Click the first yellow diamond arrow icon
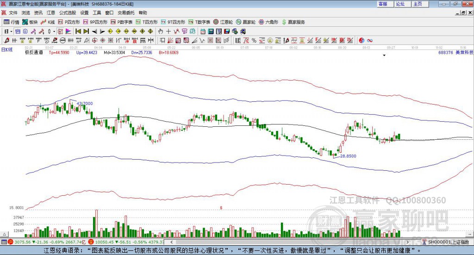Viewport: 474px width, 255px height. tap(110, 31)
